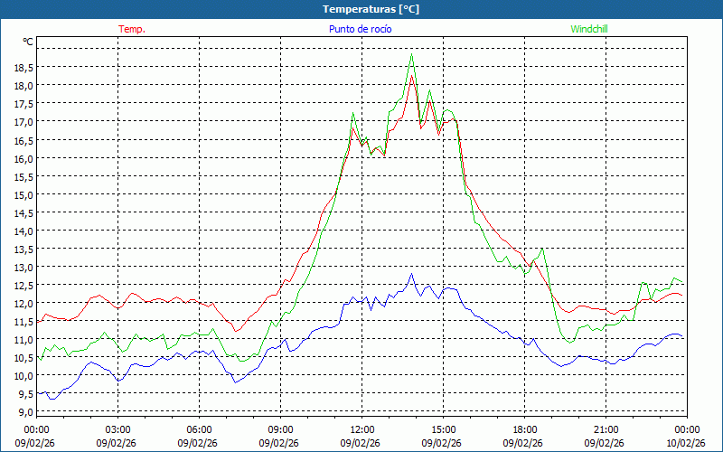Select the 15,0 y-axis value label
Screen dimensions: 723x452
click(x=23, y=194)
